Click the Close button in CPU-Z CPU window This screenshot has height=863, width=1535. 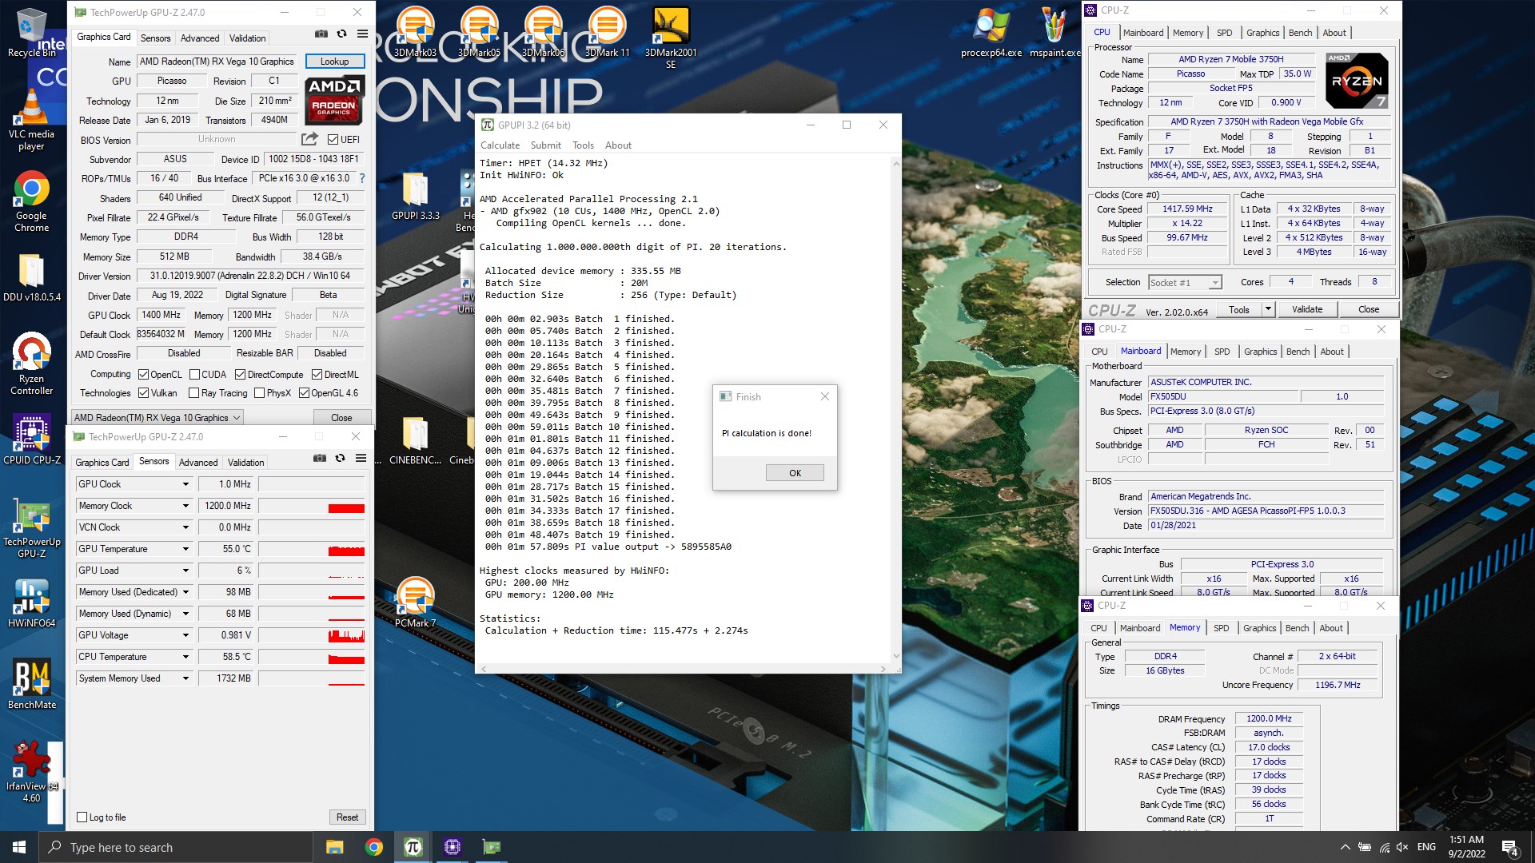click(1368, 309)
